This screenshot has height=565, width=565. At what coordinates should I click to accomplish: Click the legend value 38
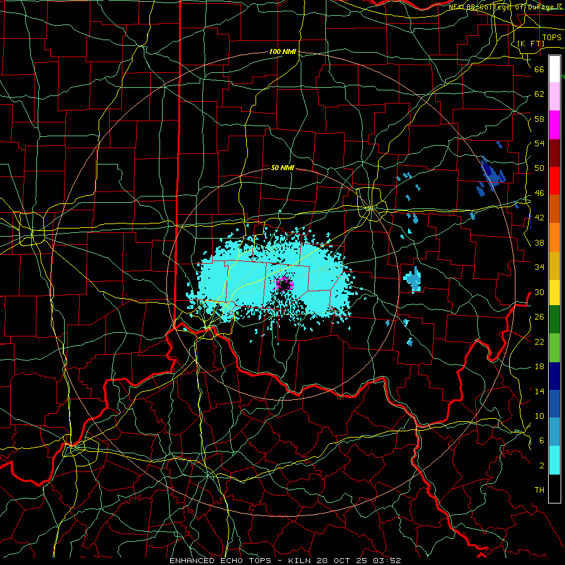tap(539, 242)
